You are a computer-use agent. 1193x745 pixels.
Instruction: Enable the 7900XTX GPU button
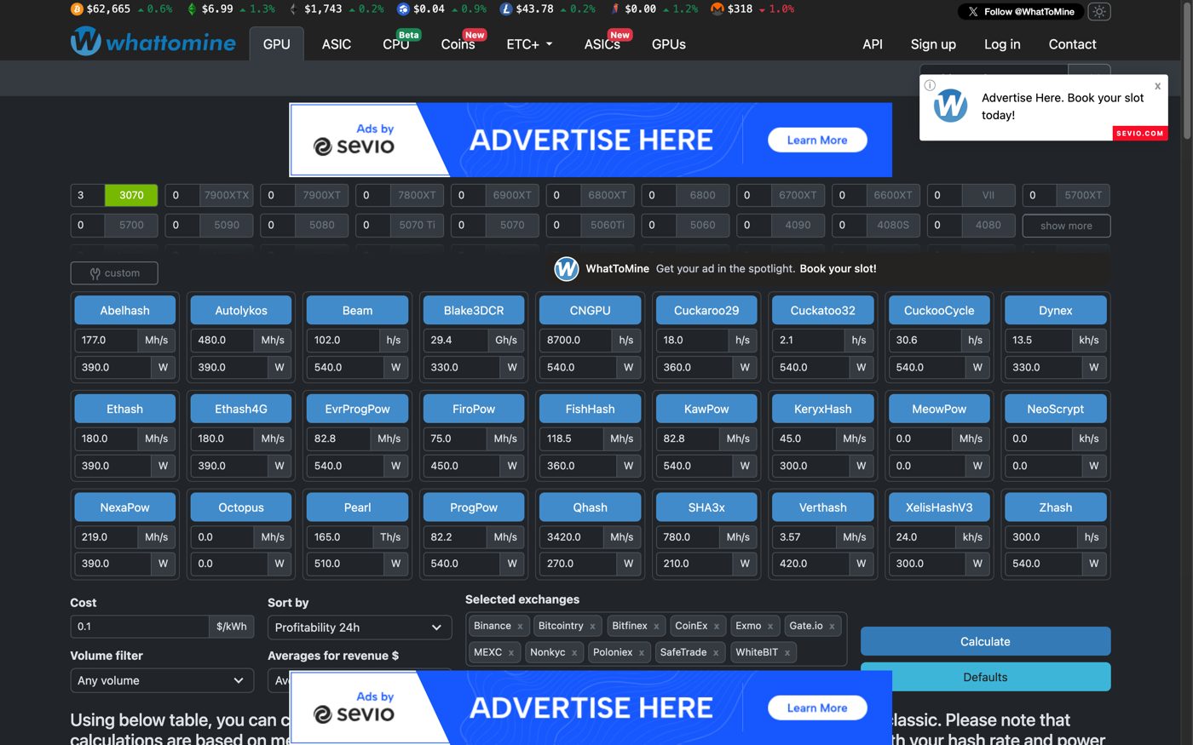click(227, 195)
